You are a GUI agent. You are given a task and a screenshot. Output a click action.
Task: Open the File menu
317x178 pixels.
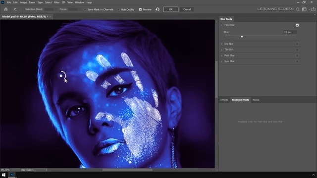point(9,2)
